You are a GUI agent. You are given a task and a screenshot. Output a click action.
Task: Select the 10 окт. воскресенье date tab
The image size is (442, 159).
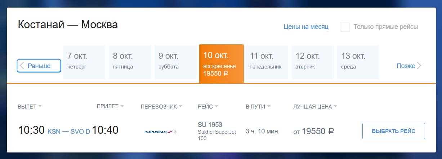[x=222, y=64]
